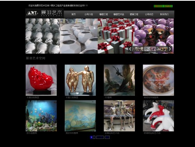Open the white and red bear sculpture image
This screenshot has width=195, height=147.
(158, 116)
